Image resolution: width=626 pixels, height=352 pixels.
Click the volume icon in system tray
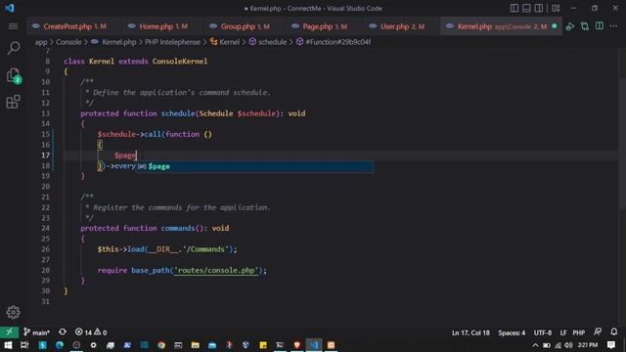[x=568, y=345]
